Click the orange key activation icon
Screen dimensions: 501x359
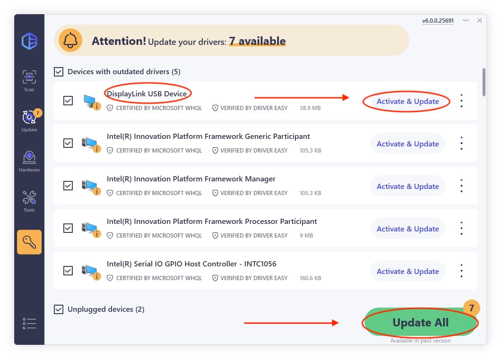click(29, 242)
